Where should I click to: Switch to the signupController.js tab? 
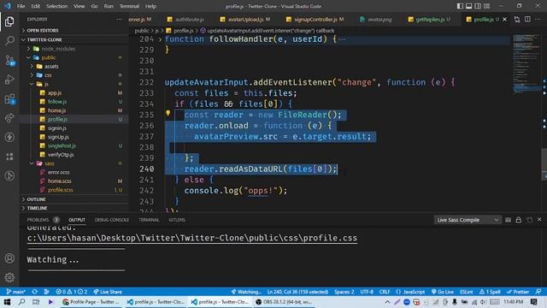tap(315, 19)
